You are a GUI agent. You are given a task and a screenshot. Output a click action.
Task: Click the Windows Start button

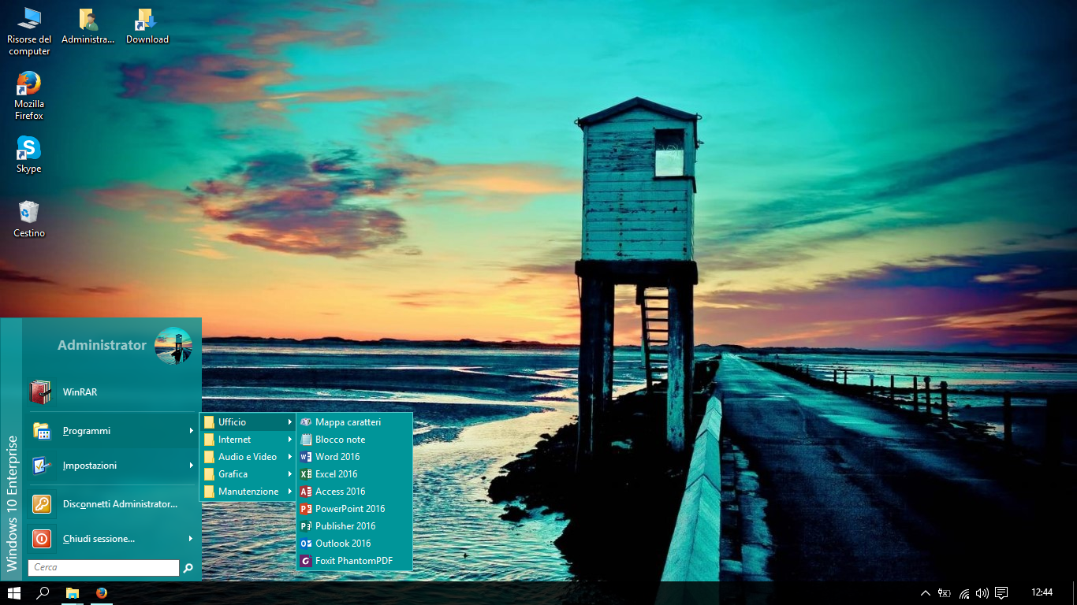click(x=13, y=593)
